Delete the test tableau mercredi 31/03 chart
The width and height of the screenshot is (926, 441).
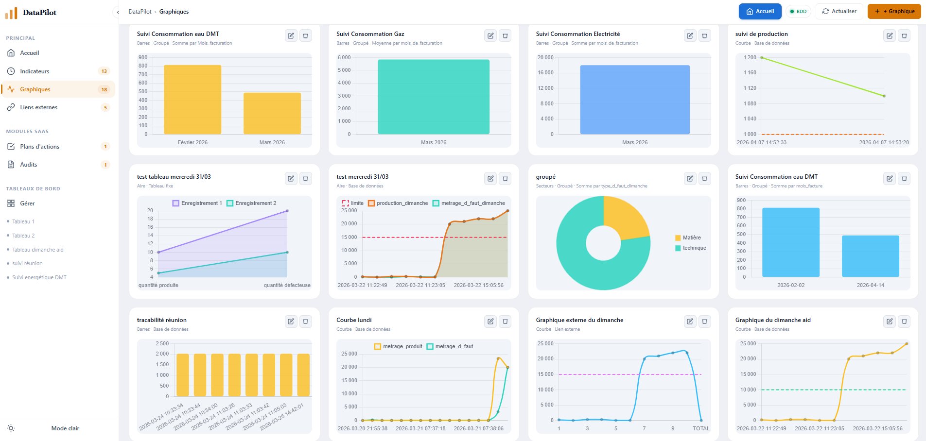305,178
